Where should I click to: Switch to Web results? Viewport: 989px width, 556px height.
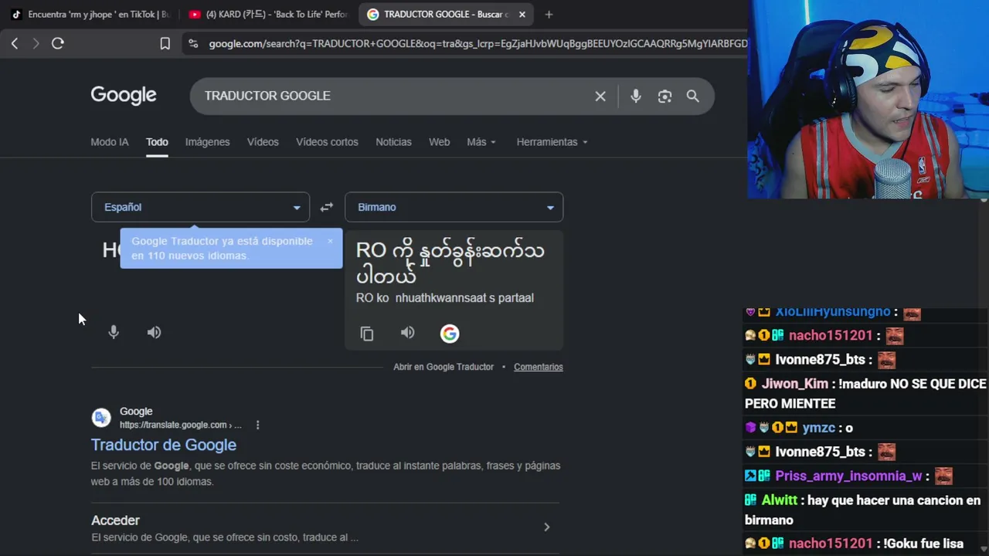(439, 142)
